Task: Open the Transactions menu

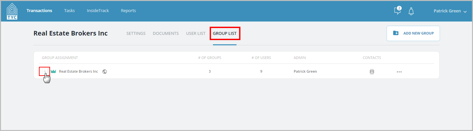Action: pyautogui.click(x=39, y=11)
